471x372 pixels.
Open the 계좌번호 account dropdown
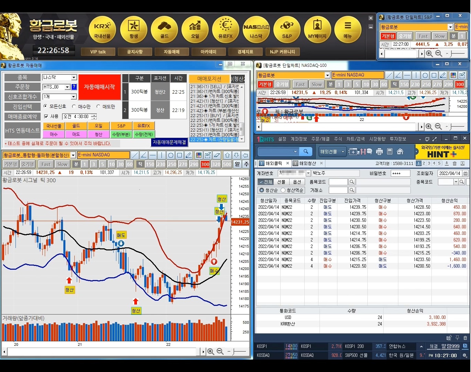pos(308,173)
